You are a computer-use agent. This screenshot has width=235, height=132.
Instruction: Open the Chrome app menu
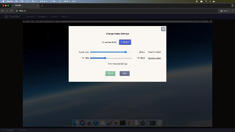pyautogui.click(x=10, y=1)
